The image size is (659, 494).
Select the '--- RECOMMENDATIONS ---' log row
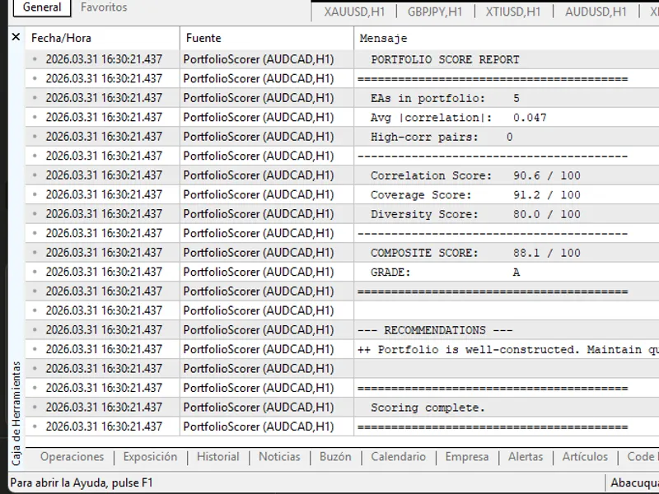pyautogui.click(x=342, y=330)
